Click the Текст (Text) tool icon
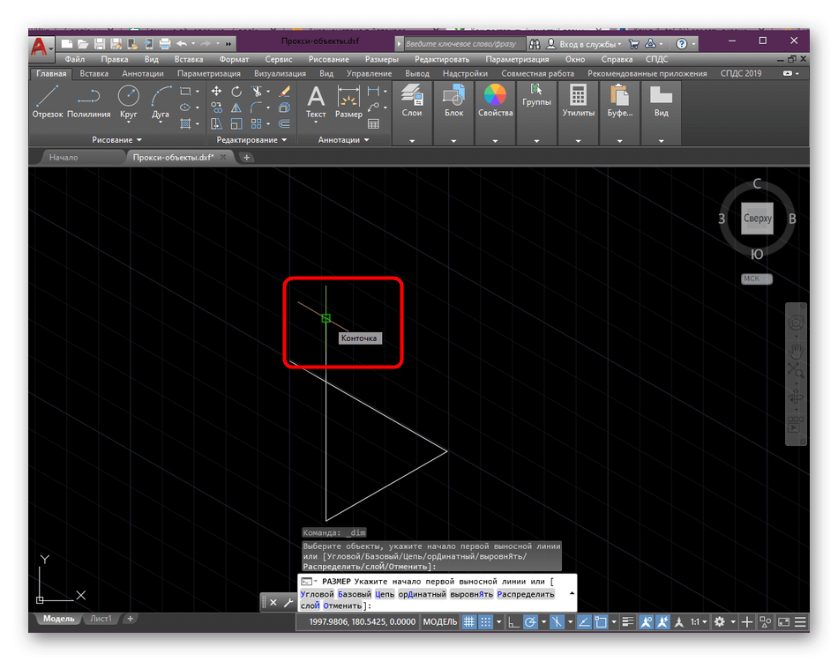 (x=316, y=101)
